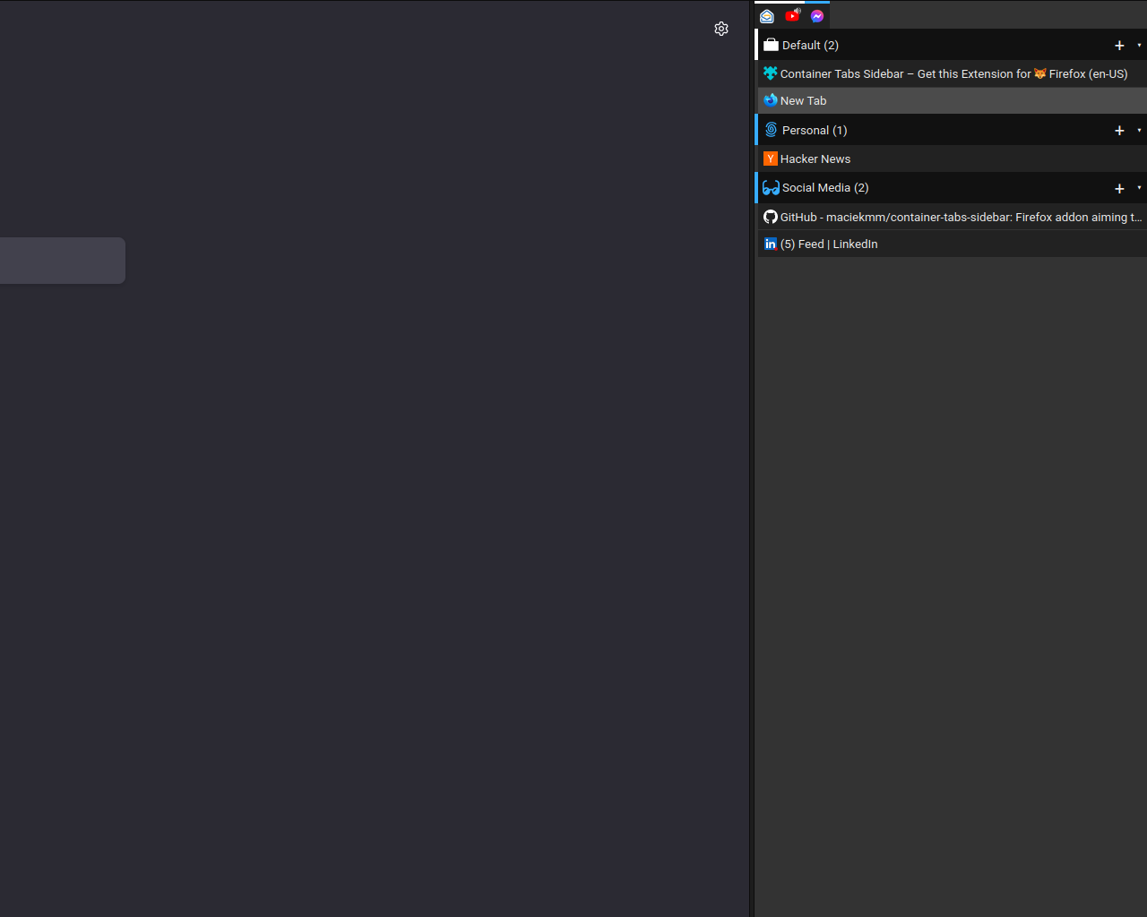Switch to the pinned mail inbox tab
This screenshot has width=1147, height=917.
tap(767, 16)
